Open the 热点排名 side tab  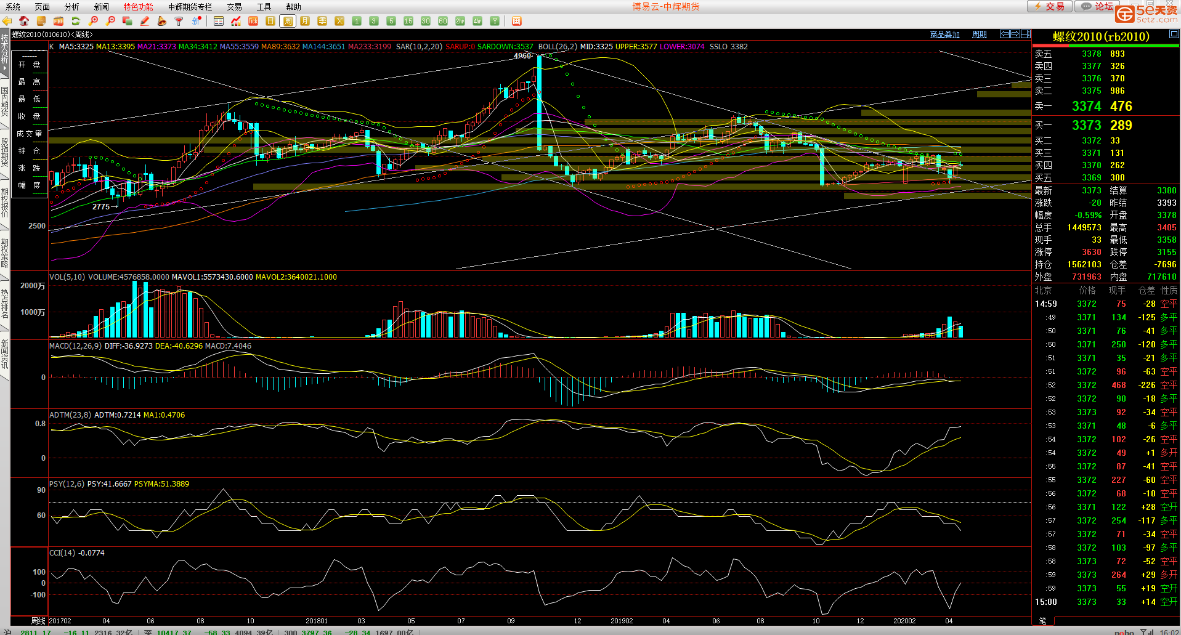pos(5,304)
